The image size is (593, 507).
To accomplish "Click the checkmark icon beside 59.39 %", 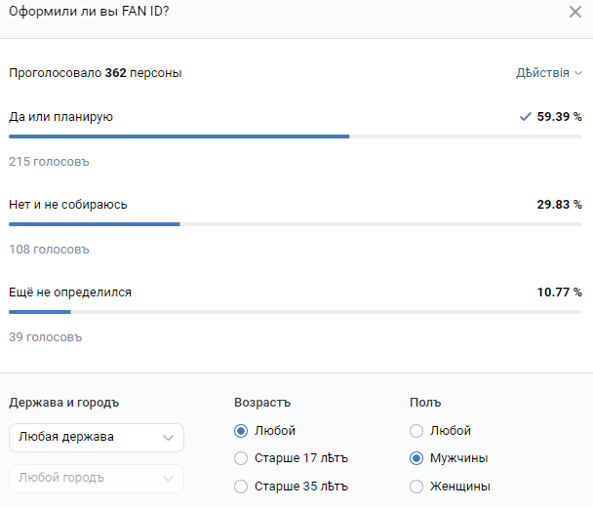I will click(x=526, y=117).
